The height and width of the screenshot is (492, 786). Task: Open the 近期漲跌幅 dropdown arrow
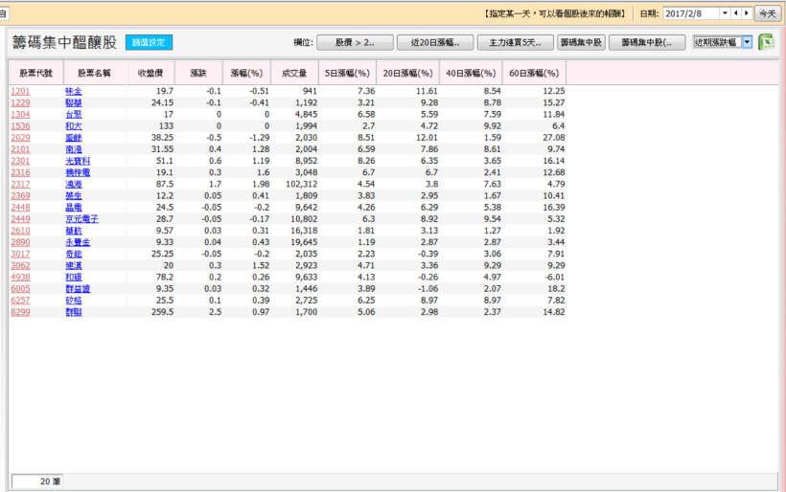click(747, 42)
